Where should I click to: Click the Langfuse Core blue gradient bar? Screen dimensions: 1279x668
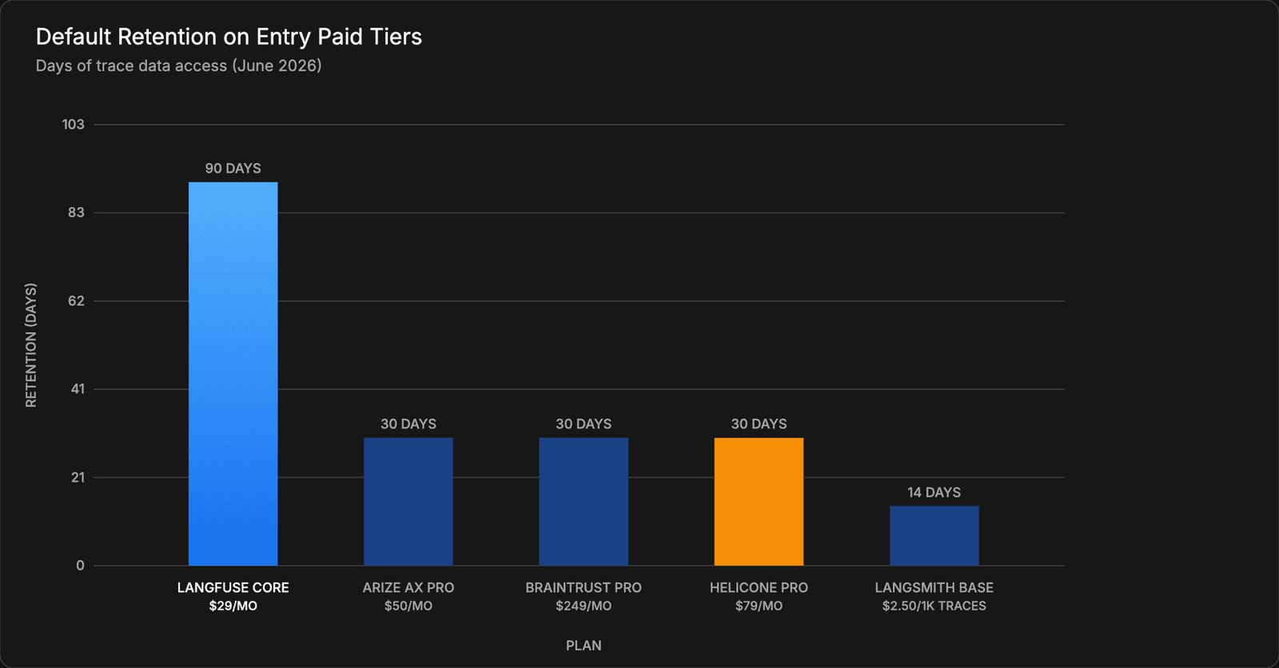[x=233, y=374]
